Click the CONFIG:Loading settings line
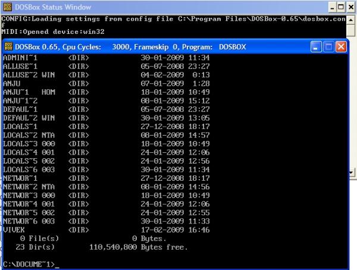The height and width of the screenshot is (270, 357). coord(174,18)
